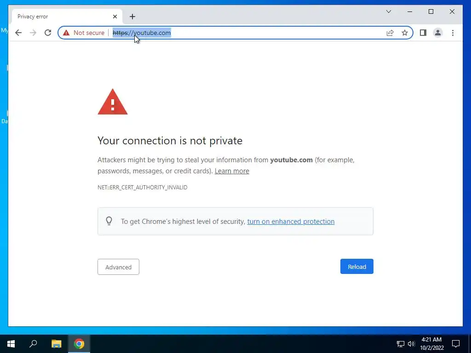
Task: Open the Chrome side panel
Action: click(423, 33)
